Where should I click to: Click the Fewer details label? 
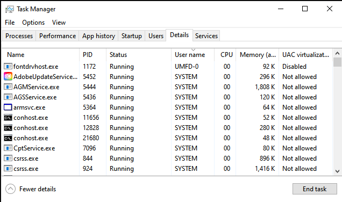click(38, 189)
